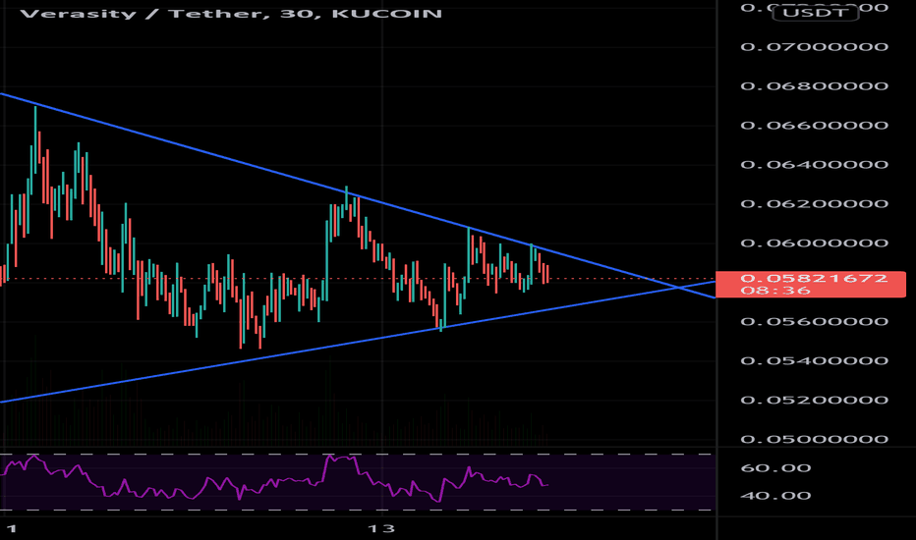Click the 0.06000000 price axis label
The image size is (916, 540).
pyautogui.click(x=815, y=243)
